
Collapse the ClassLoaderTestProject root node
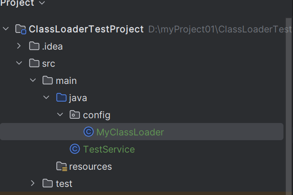pyautogui.click(x=6, y=30)
